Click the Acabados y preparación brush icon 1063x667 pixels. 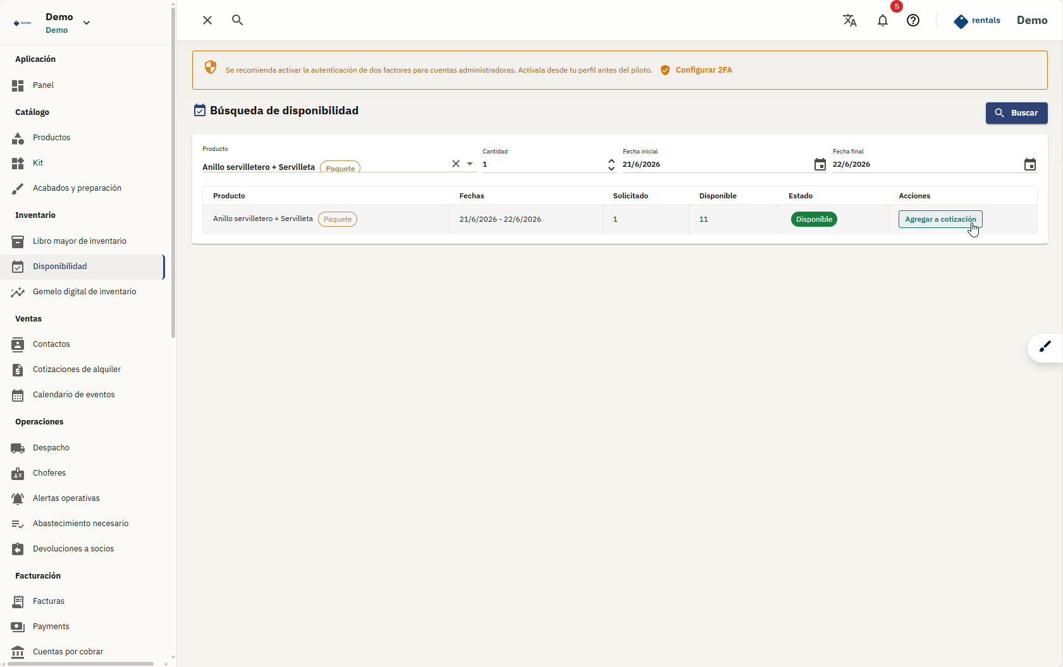point(18,188)
